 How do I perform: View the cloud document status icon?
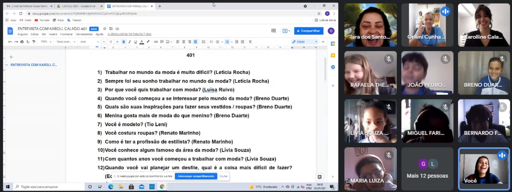coord(117,29)
